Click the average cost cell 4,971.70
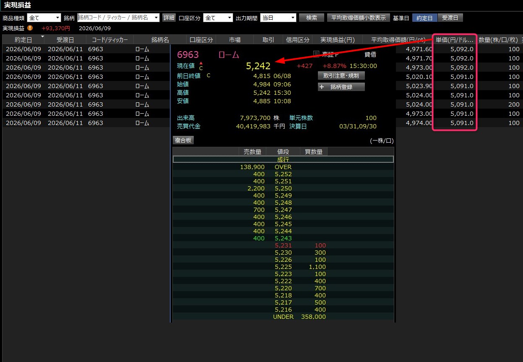523x362 pixels. click(419, 58)
